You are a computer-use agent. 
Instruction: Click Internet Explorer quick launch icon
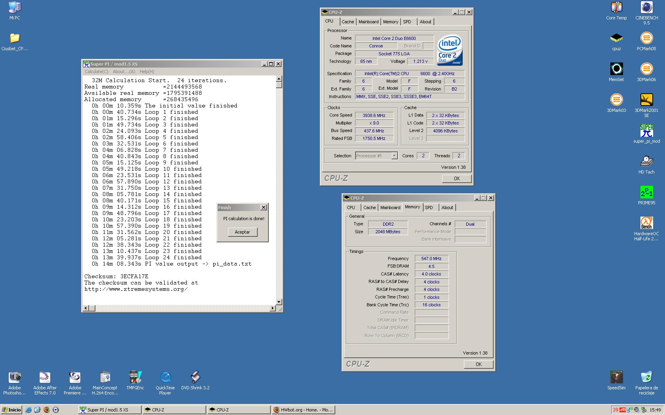(28, 410)
